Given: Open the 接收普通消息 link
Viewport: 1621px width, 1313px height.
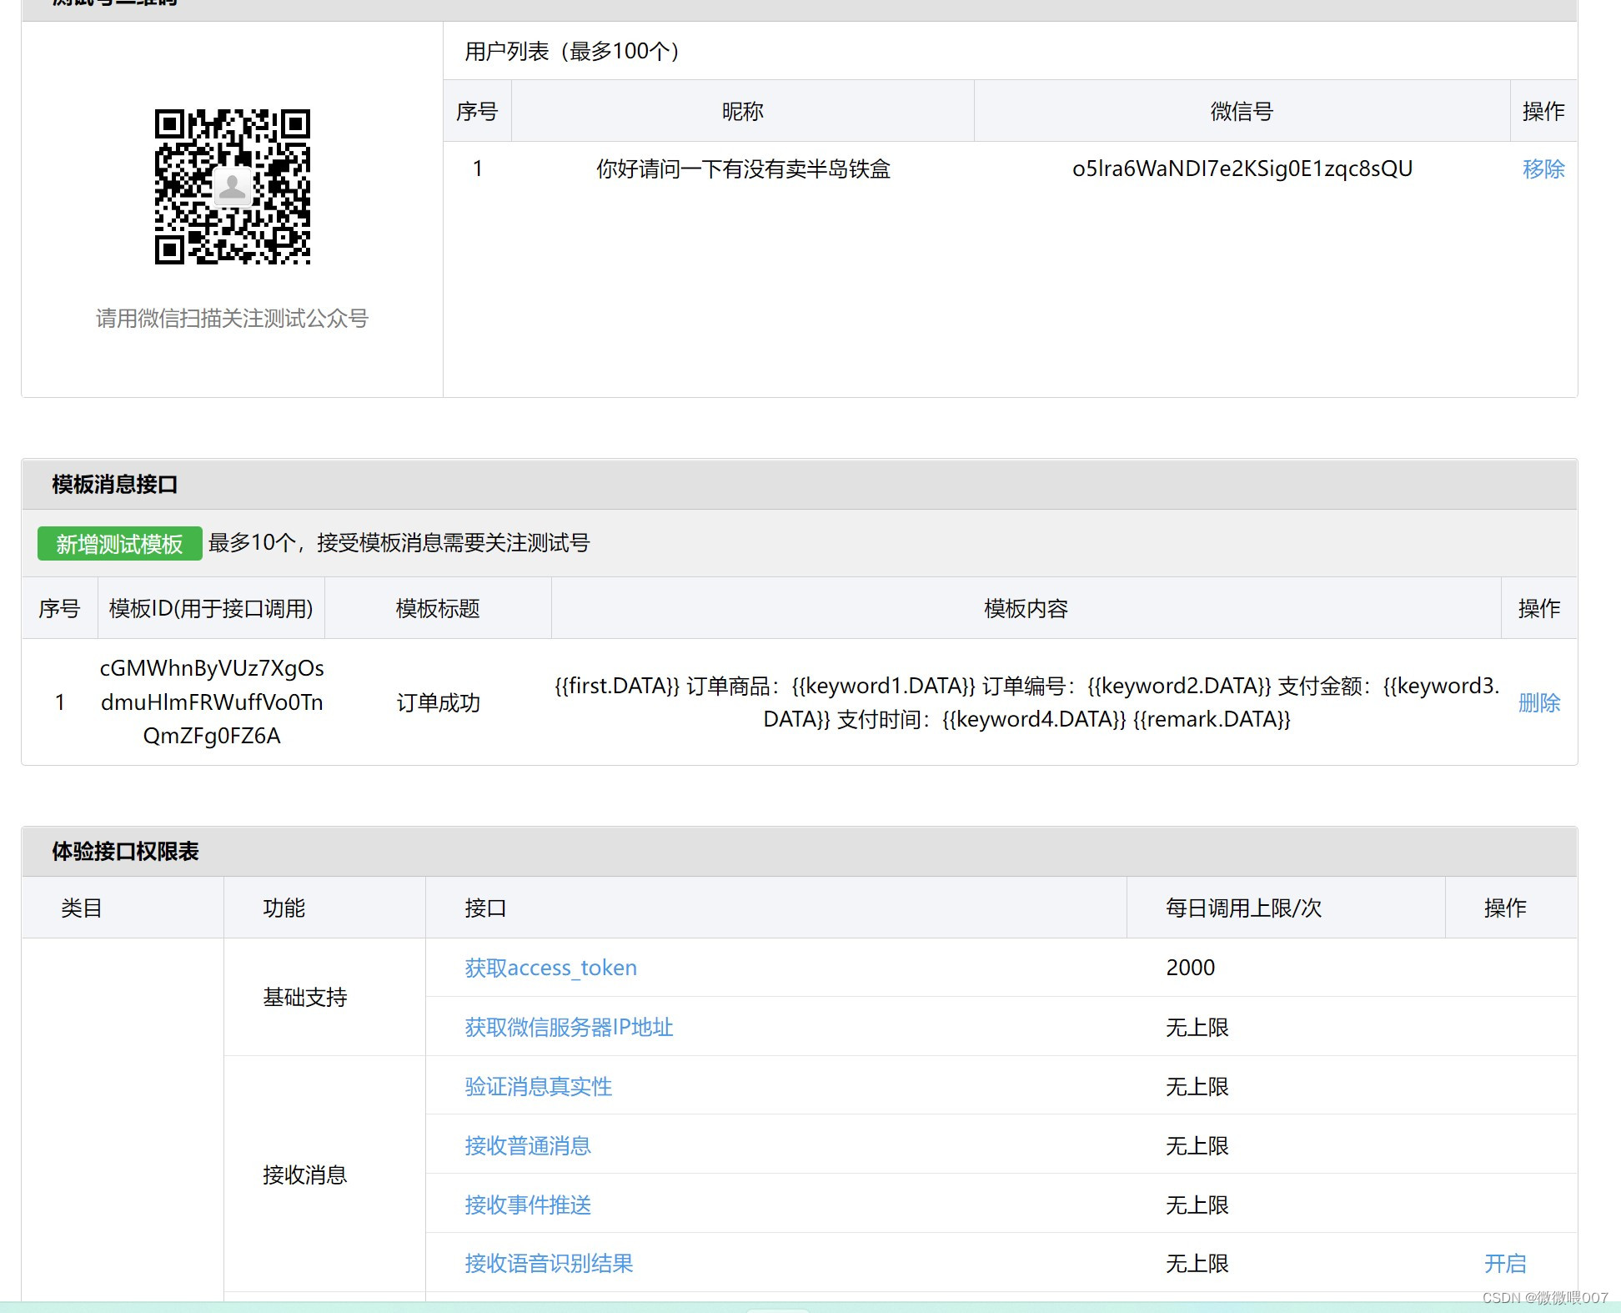Looking at the screenshot, I should (x=527, y=1145).
